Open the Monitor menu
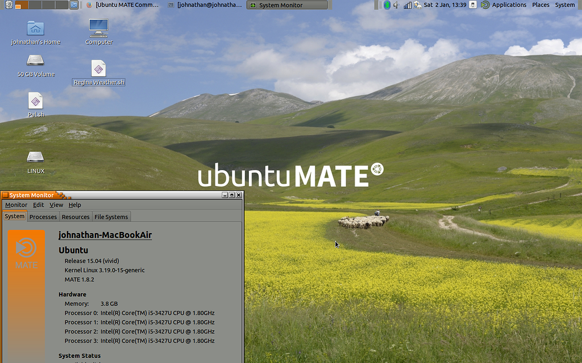This screenshot has width=582, height=363. pyautogui.click(x=15, y=205)
